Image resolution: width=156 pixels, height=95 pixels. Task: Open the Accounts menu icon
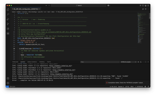[8, 78]
